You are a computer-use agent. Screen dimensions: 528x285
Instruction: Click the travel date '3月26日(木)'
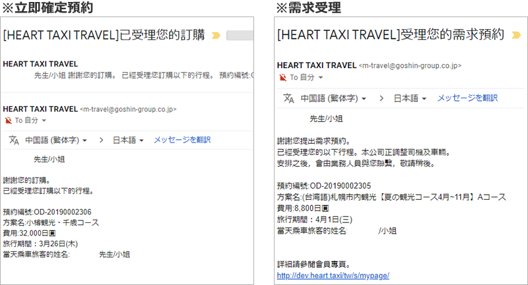click(x=58, y=243)
